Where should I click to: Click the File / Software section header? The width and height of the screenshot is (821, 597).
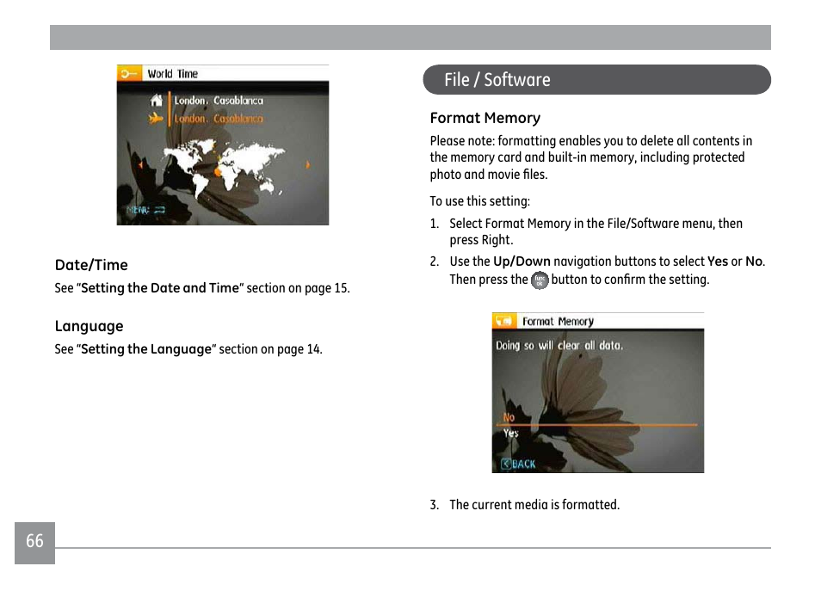pos(597,79)
